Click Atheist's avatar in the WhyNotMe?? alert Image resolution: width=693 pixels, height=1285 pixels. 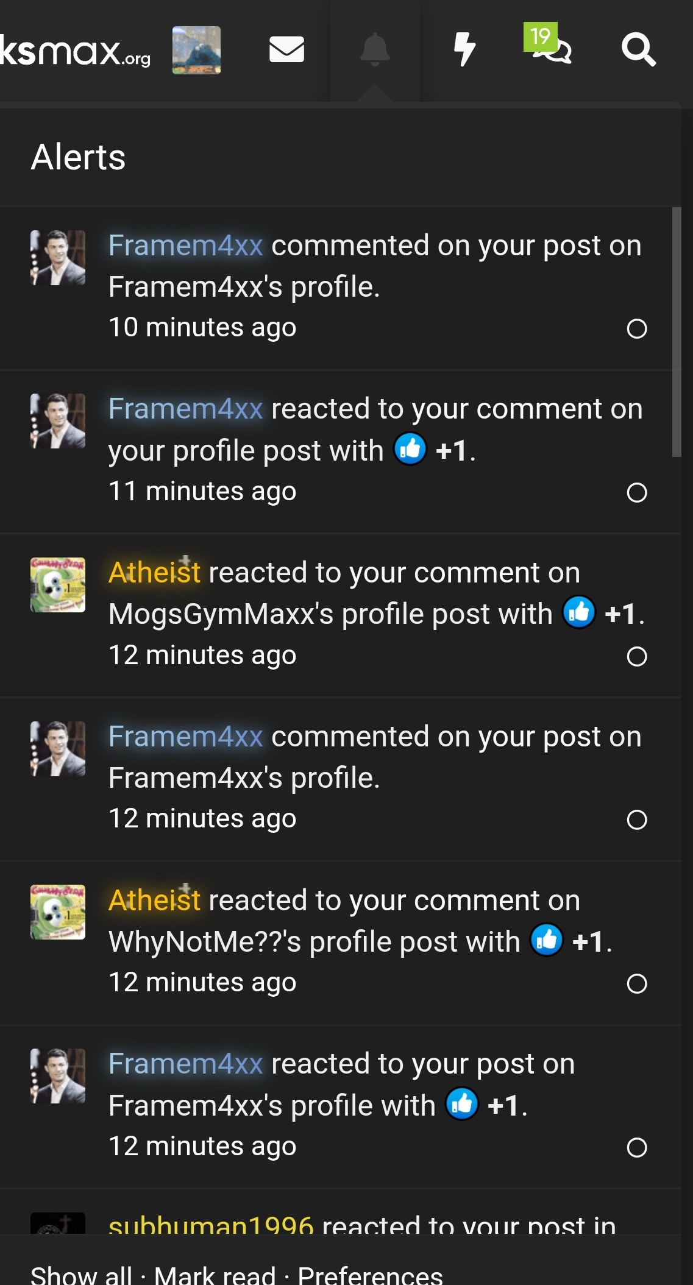point(58,912)
